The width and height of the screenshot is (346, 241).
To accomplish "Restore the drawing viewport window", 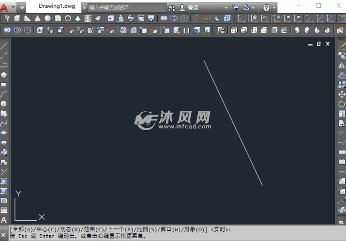I will (x=319, y=44).
